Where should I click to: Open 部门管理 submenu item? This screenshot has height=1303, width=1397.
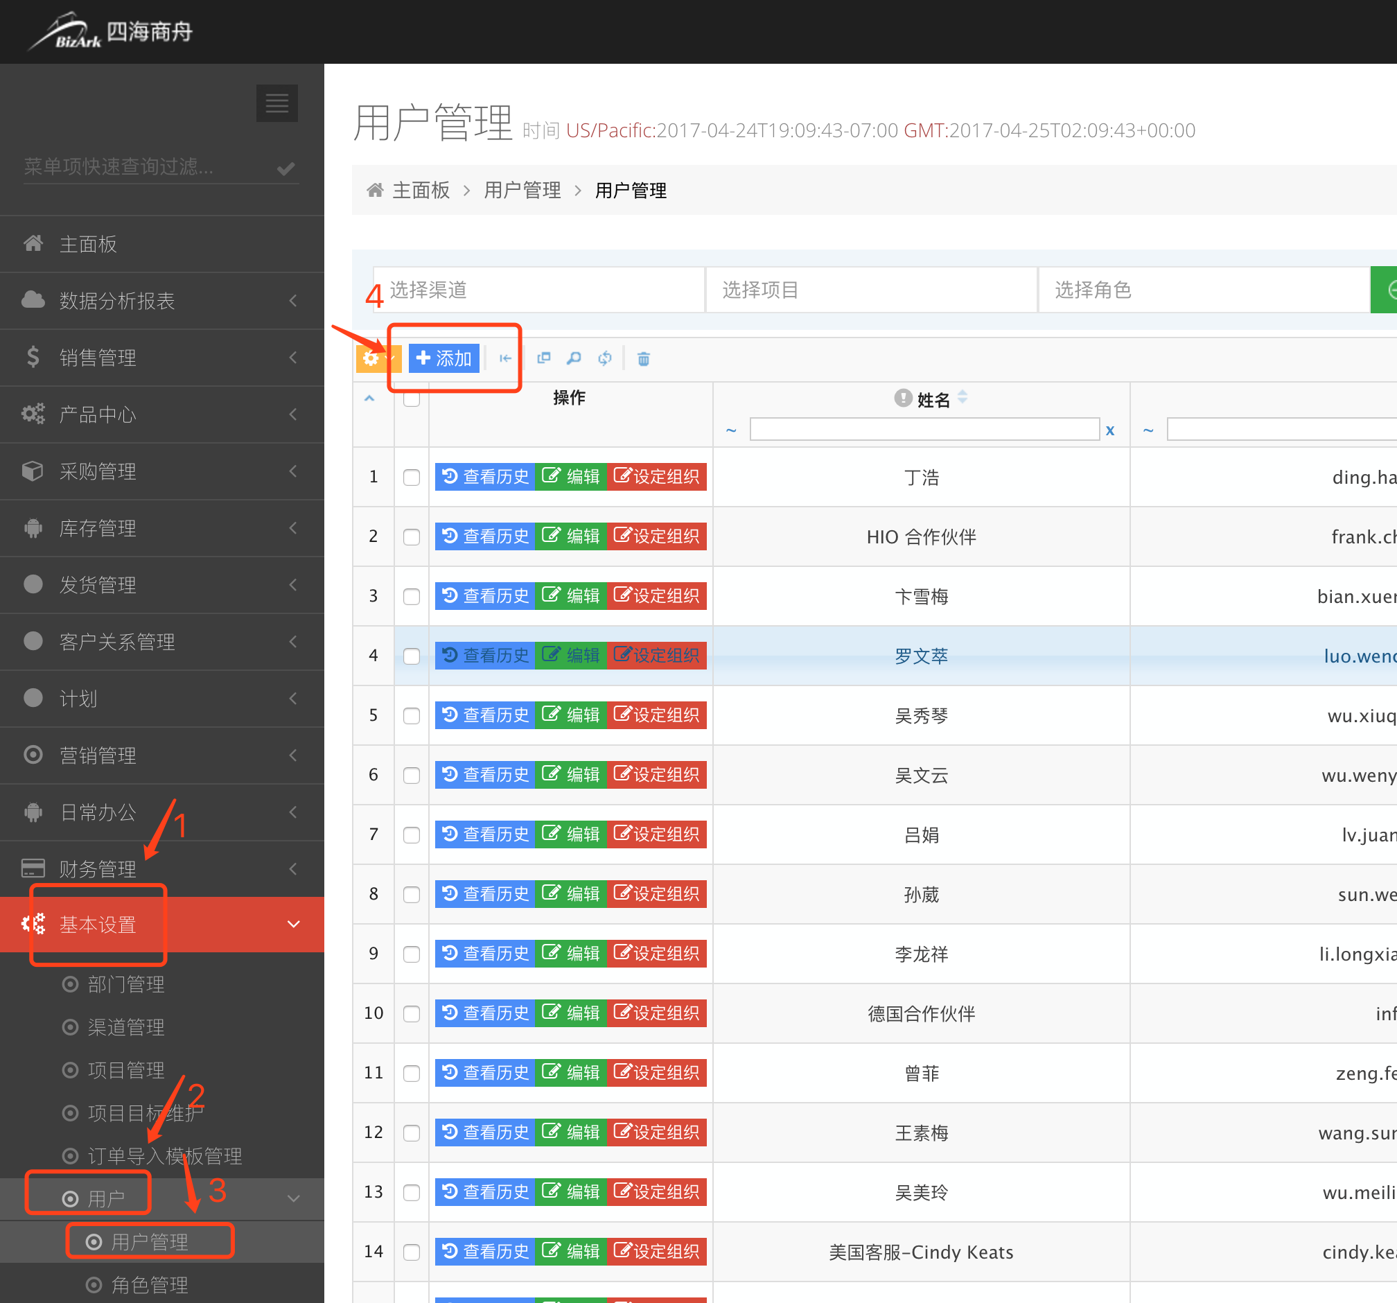126,984
